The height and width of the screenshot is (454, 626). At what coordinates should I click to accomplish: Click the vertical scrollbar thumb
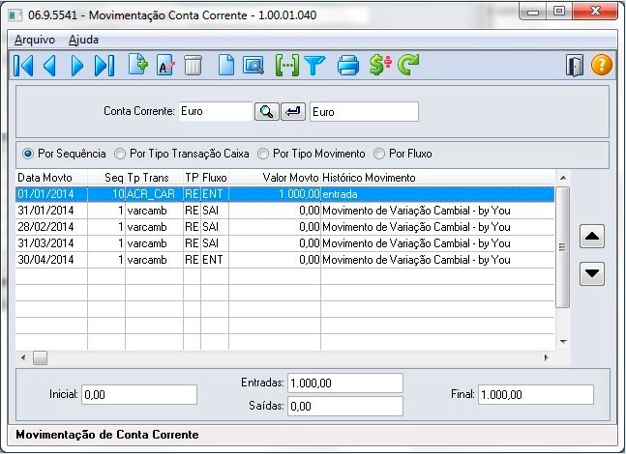(562, 247)
